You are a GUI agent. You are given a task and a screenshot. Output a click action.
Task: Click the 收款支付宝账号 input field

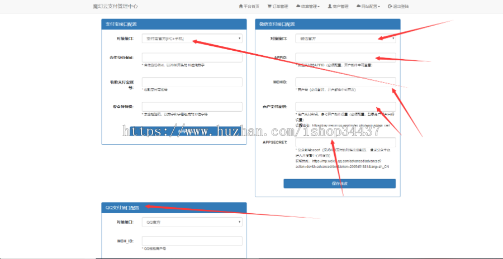[x=192, y=82]
